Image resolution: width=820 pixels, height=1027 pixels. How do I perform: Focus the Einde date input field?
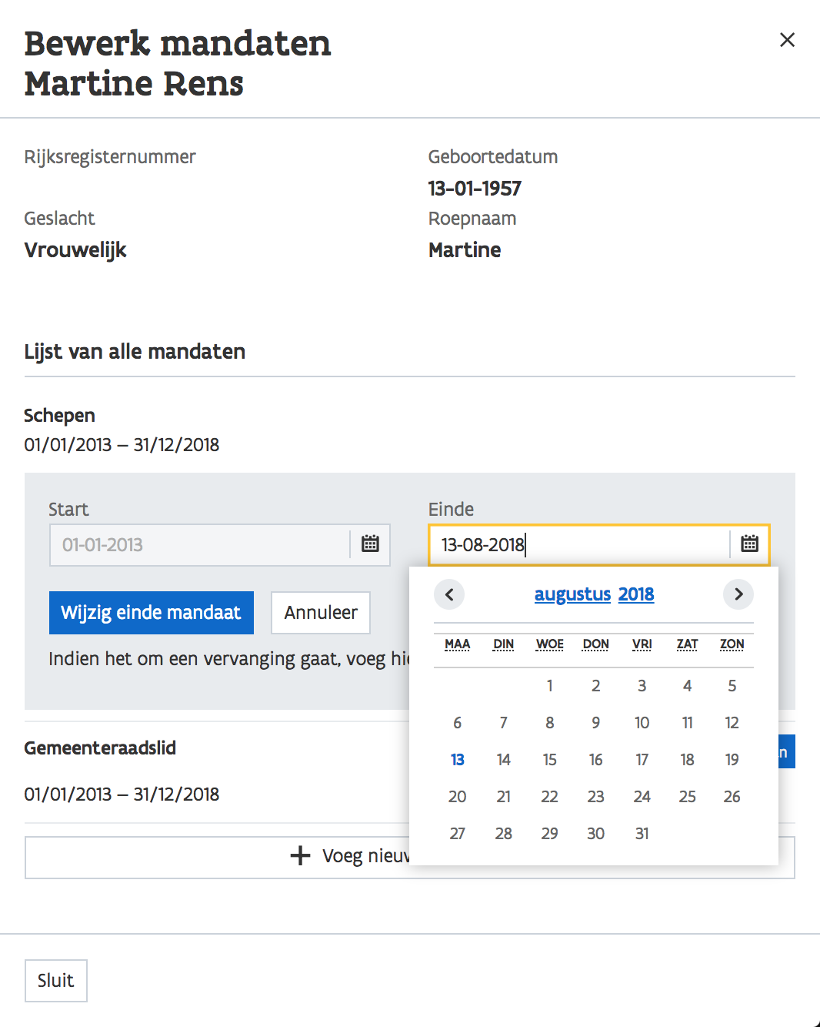pyautogui.click(x=577, y=545)
